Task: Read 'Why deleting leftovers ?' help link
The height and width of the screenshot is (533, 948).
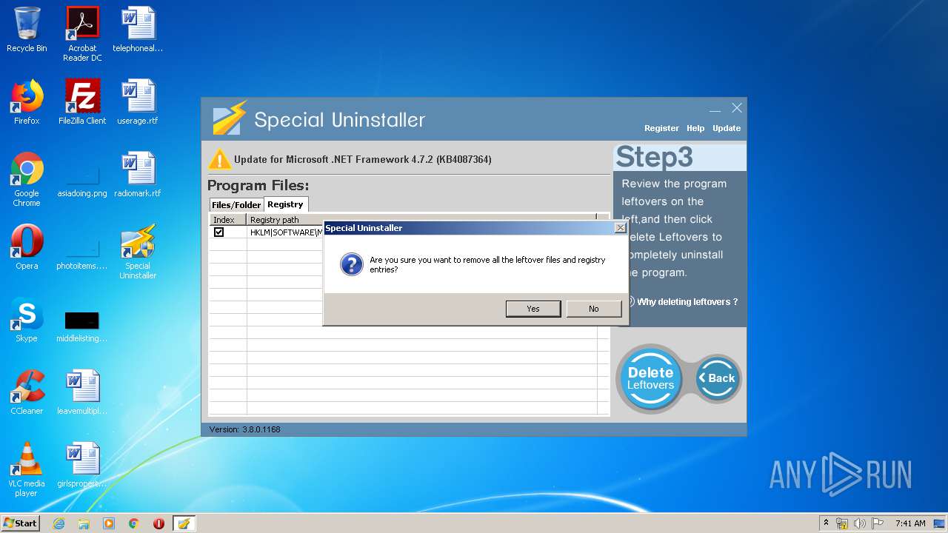Action: click(x=687, y=302)
